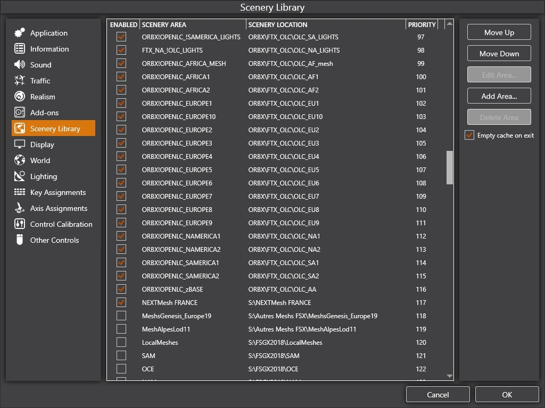Open the Sound settings page
Image resolution: width=545 pixels, height=408 pixels.
(x=54, y=65)
